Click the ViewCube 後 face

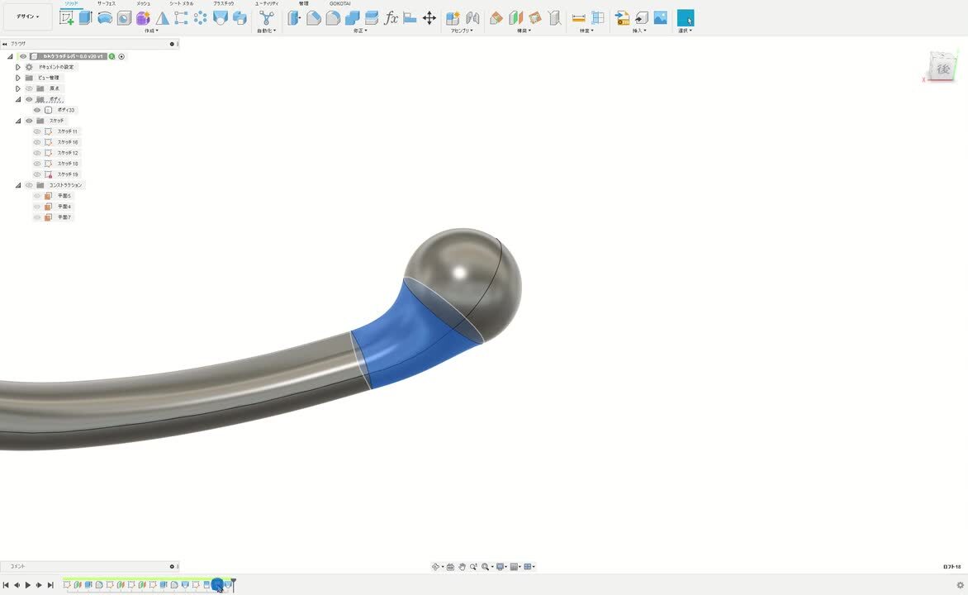pos(942,69)
